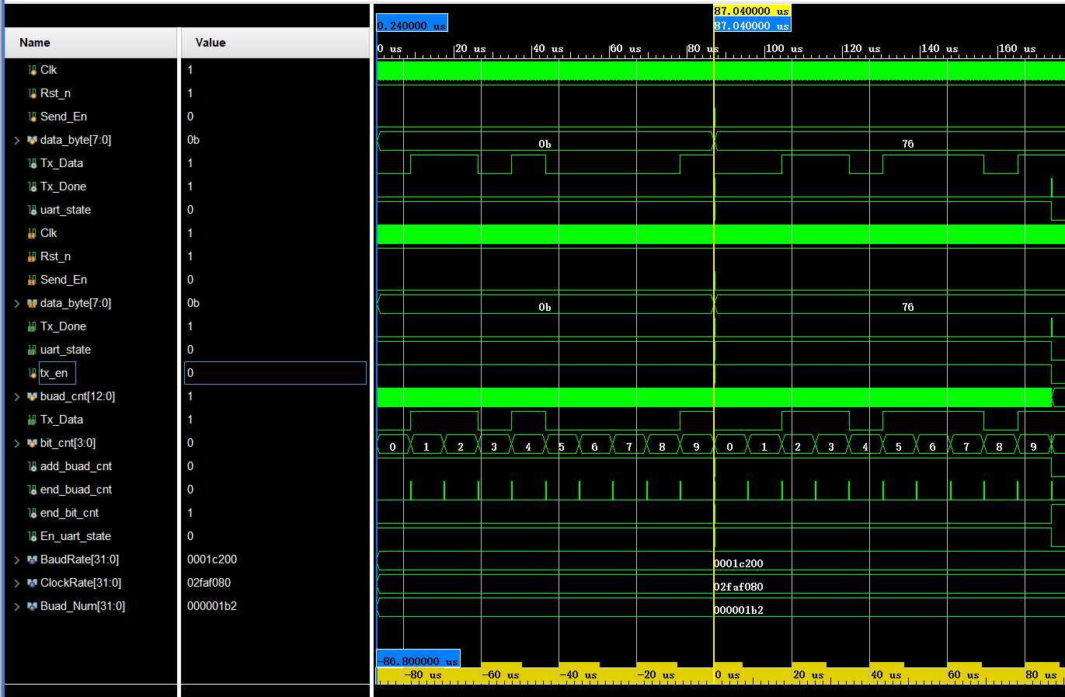Screen dimensions: 1065x697
Task: Click 0001c200 in the Value column
Action: coord(212,559)
